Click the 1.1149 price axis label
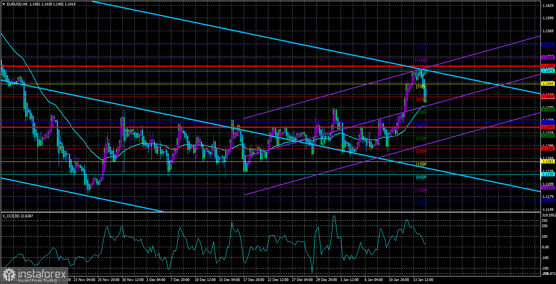This screenshot has height=284, width=556. click(x=548, y=209)
